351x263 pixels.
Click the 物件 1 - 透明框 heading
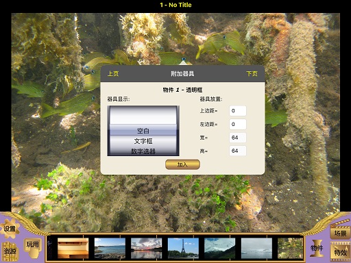(x=182, y=90)
